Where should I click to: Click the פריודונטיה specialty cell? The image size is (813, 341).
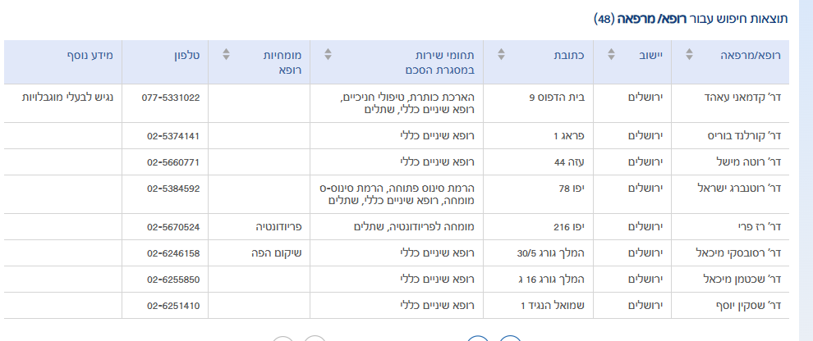click(275, 227)
